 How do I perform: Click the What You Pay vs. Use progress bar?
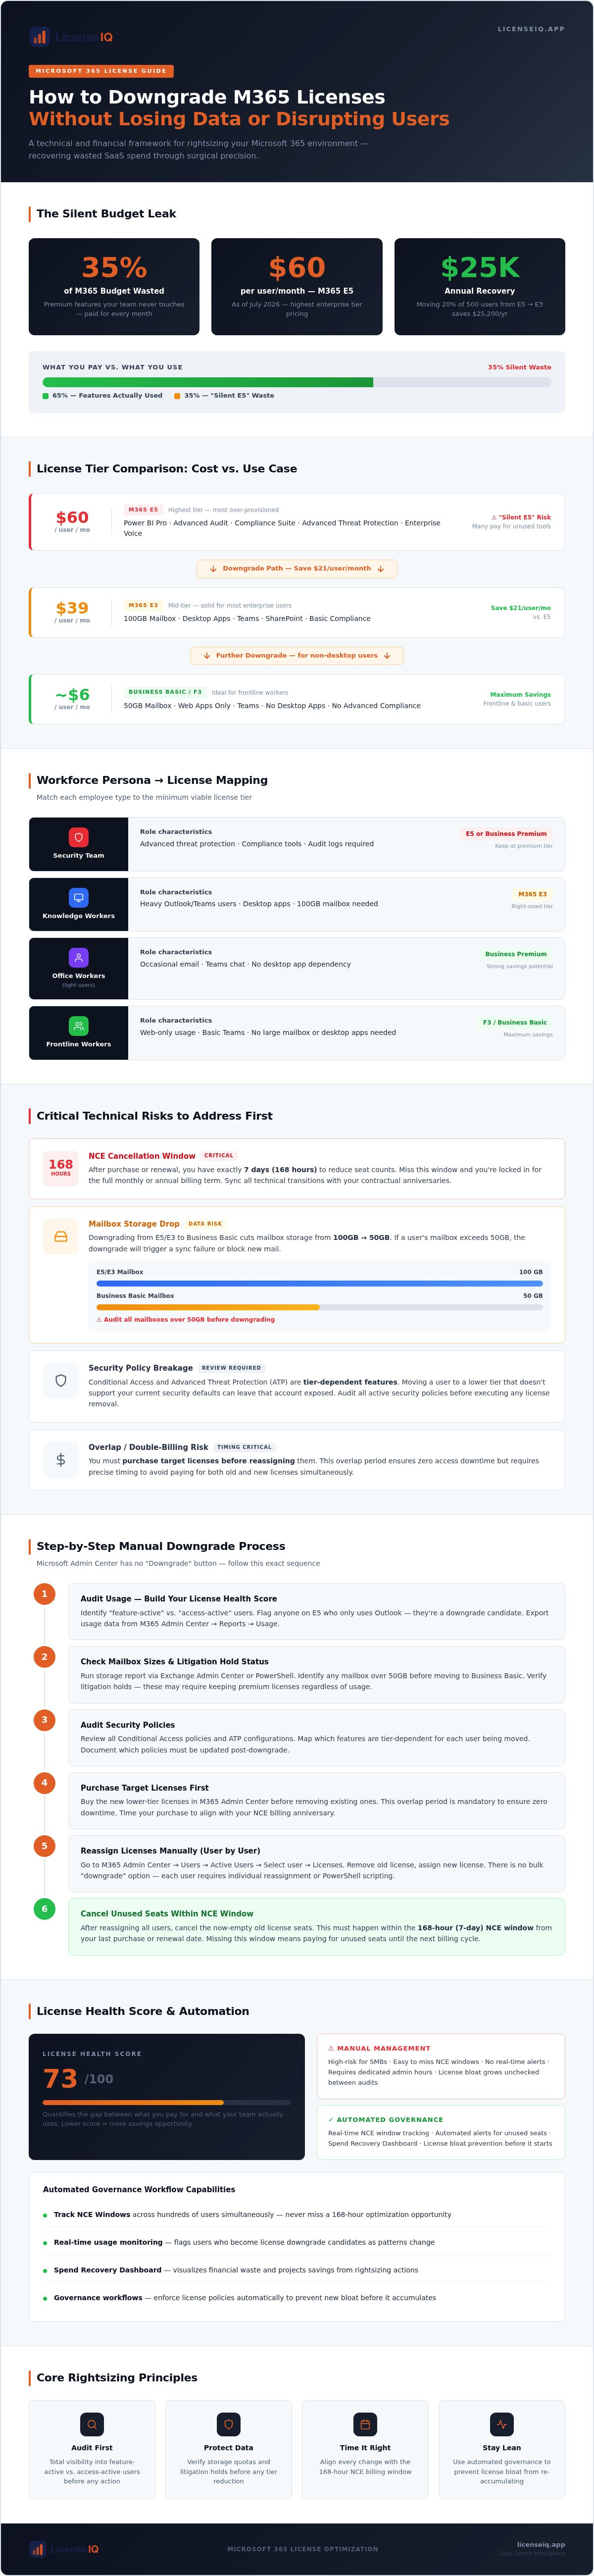click(297, 382)
